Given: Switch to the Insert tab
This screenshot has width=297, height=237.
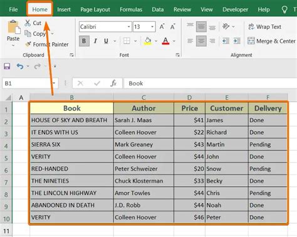Looking at the screenshot, I should (x=64, y=9).
